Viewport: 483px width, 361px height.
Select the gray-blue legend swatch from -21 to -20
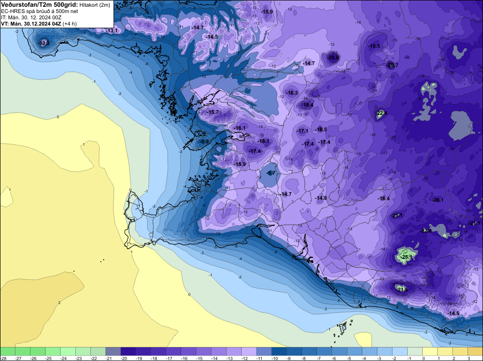113,351
